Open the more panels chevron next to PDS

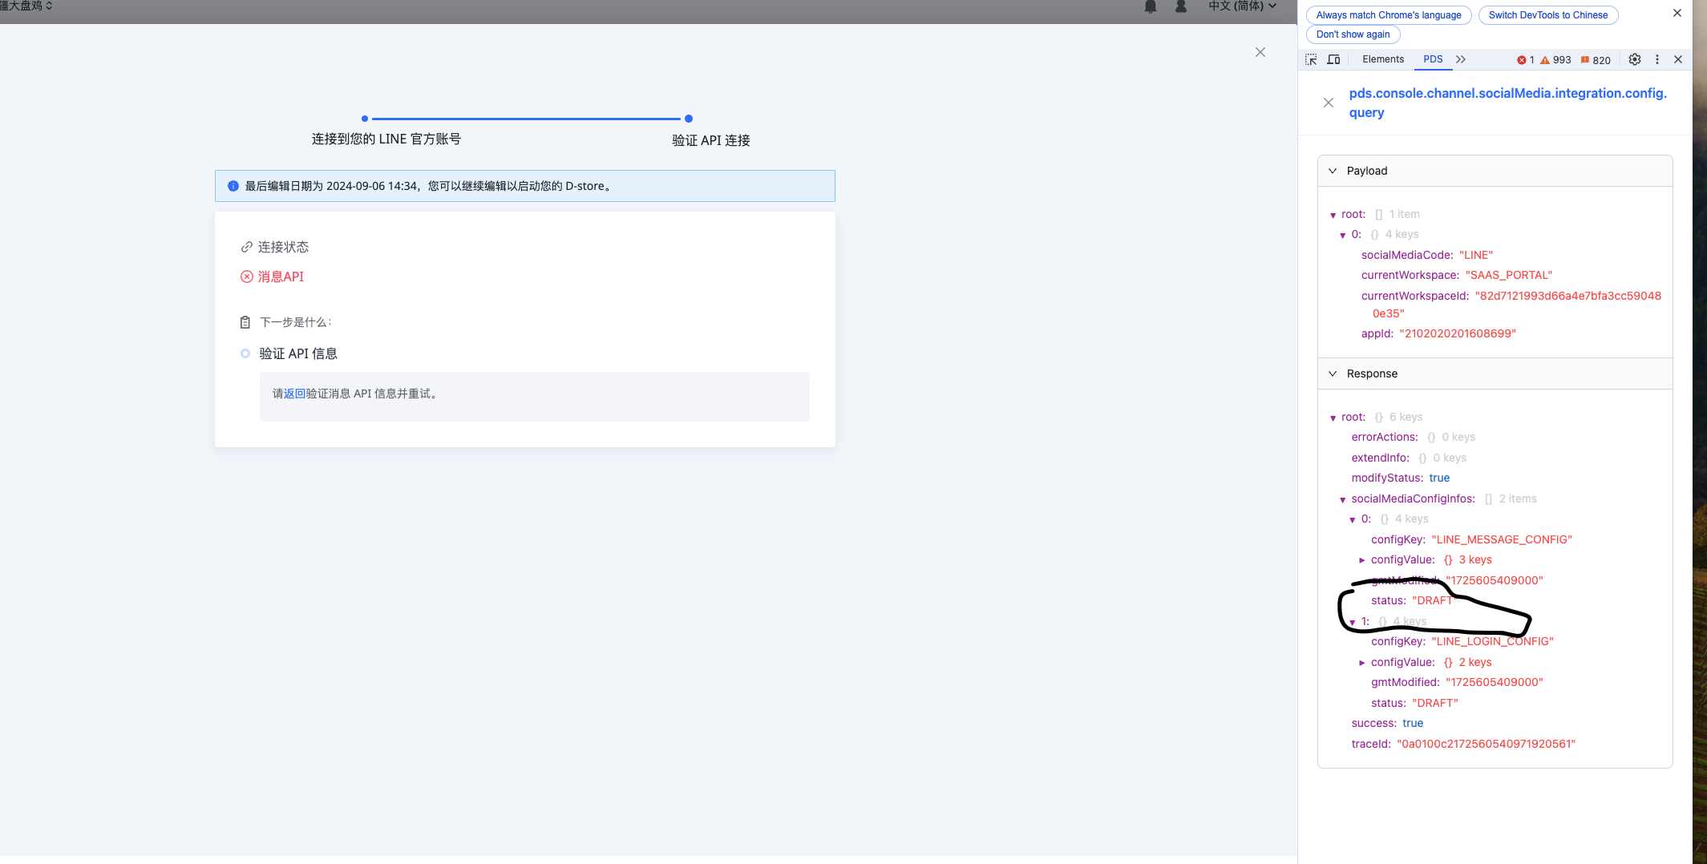pyautogui.click(x=1461, y=59)
